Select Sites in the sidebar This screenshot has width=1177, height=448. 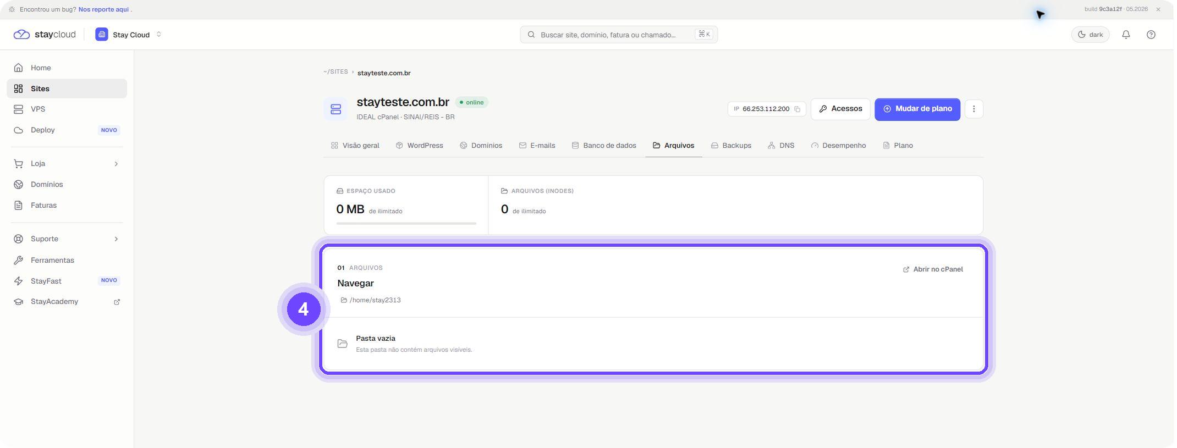coord(67,89)
